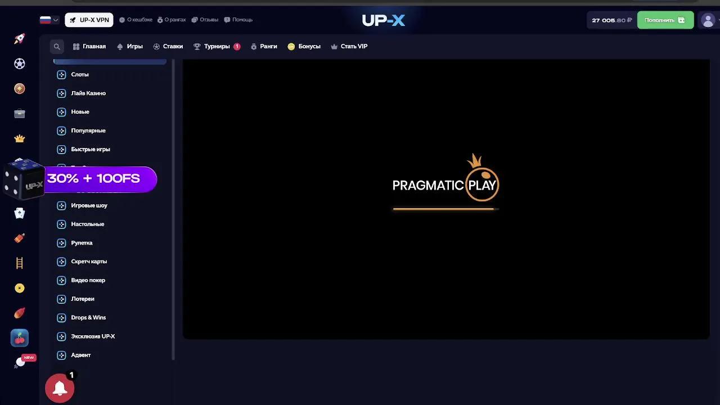Open the Стать VIP navigation tab
This screenshot has width=720, height=405.
point(349,47)
